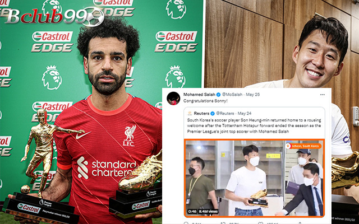Screen dimensions: 359x224
Task: Click the orange Incheon, South Korea location tag
Action: [303, 146]
